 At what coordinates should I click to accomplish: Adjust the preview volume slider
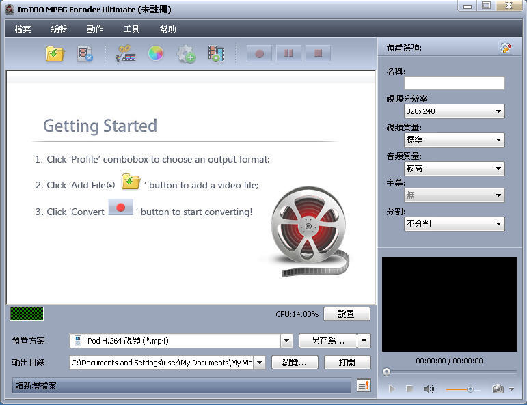tap(470, 389)
